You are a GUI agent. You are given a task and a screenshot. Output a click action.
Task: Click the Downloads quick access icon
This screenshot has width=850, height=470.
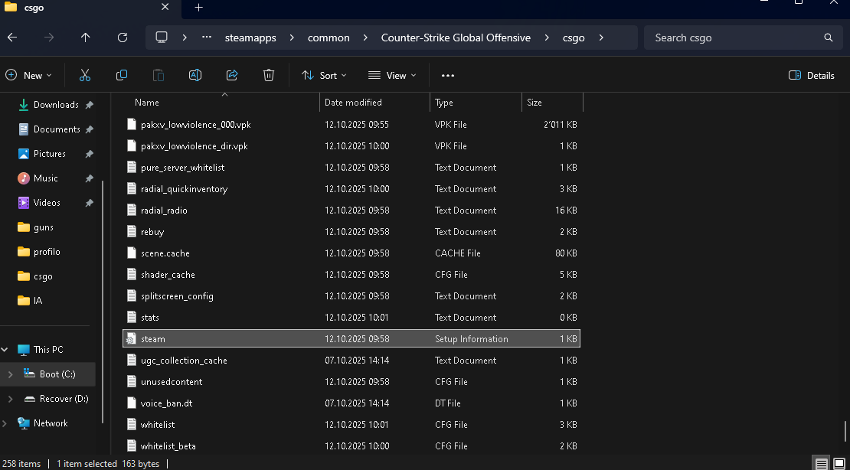click(x=23, y=105)
